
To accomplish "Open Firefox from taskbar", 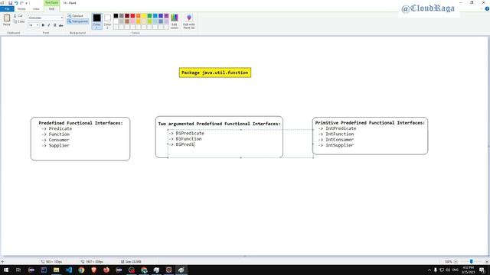I will click(106, 270).
